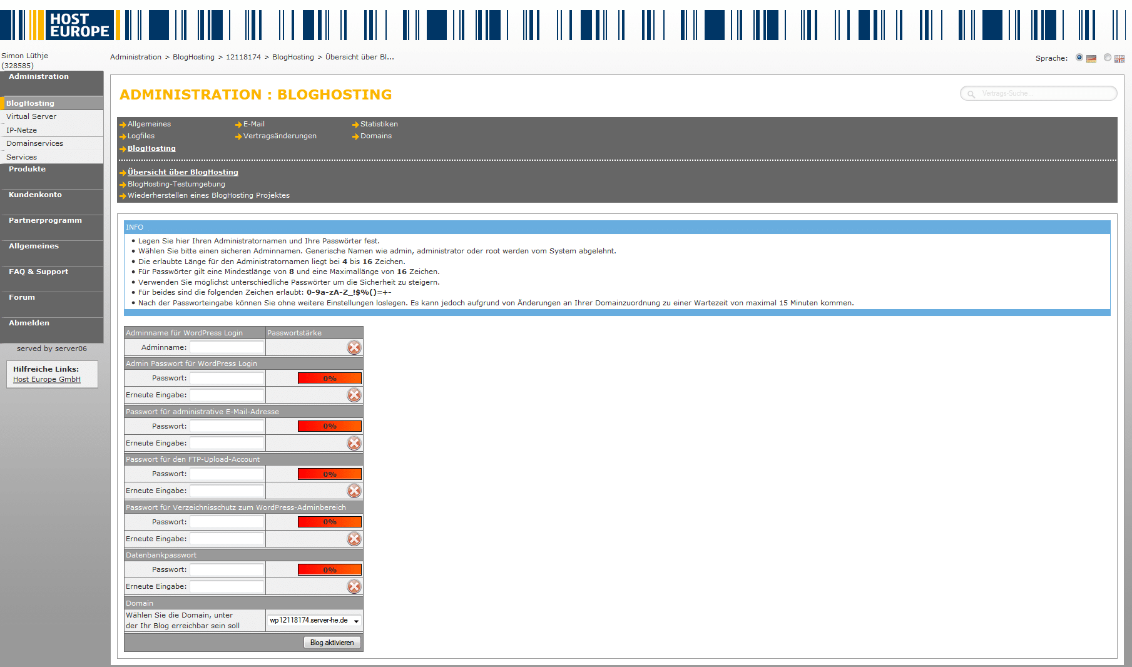Open Virtual Server in the sidebar
1132x667 pixels.
point(31,117)
